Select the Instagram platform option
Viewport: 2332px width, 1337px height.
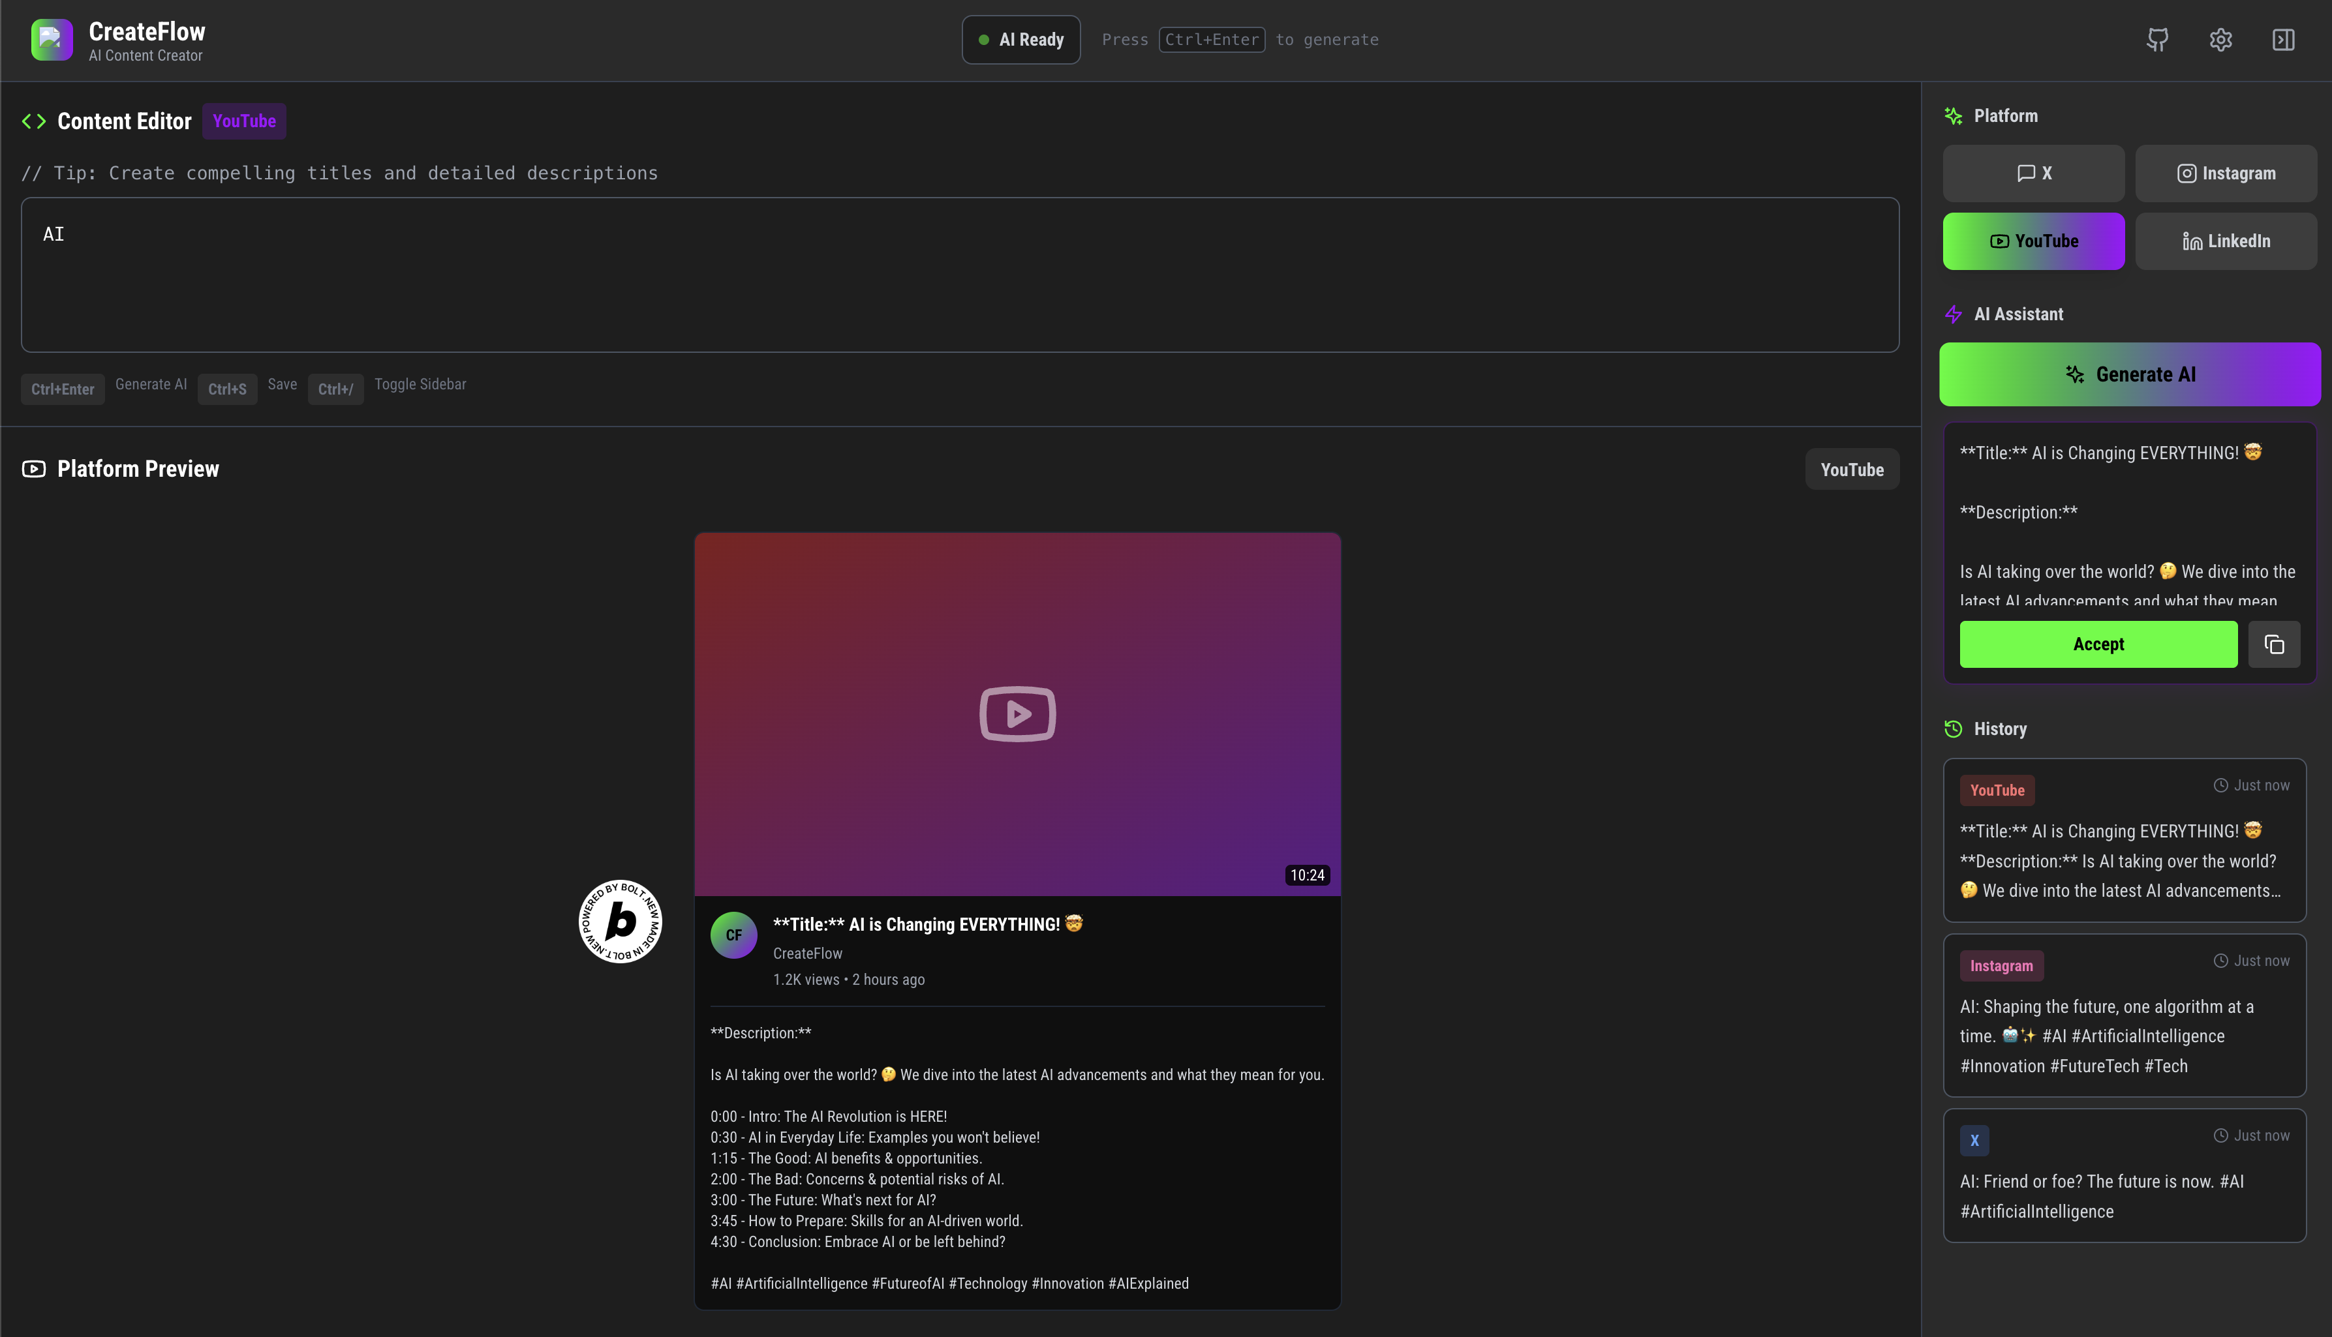click(2226, 173)
